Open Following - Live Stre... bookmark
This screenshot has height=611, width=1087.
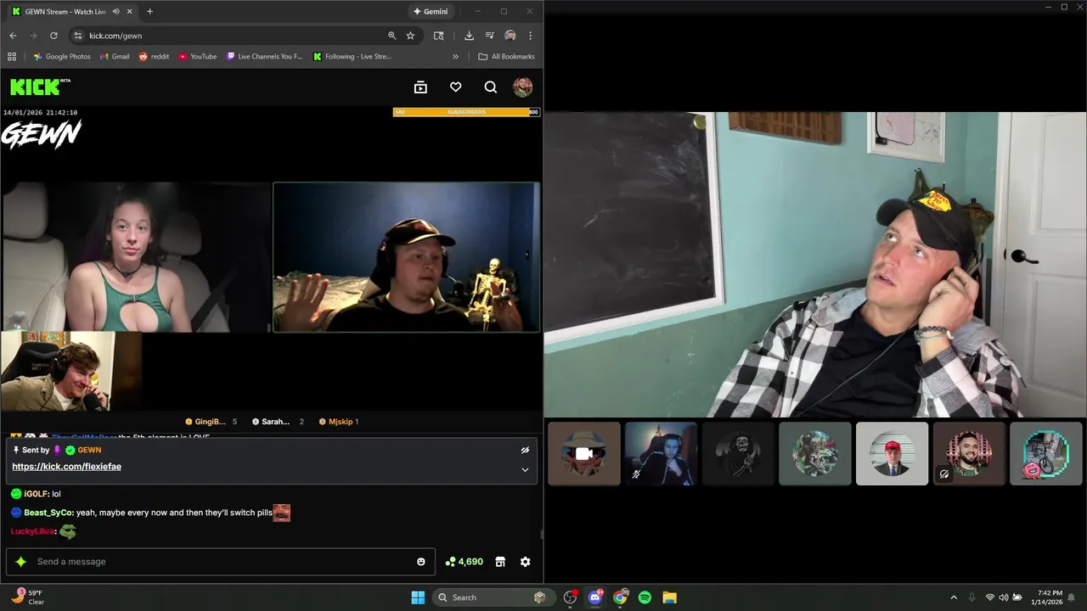pyautogui.click(x=352, y=57)
